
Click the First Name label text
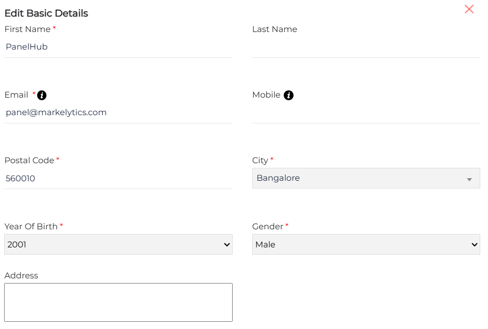click(27, 29)
